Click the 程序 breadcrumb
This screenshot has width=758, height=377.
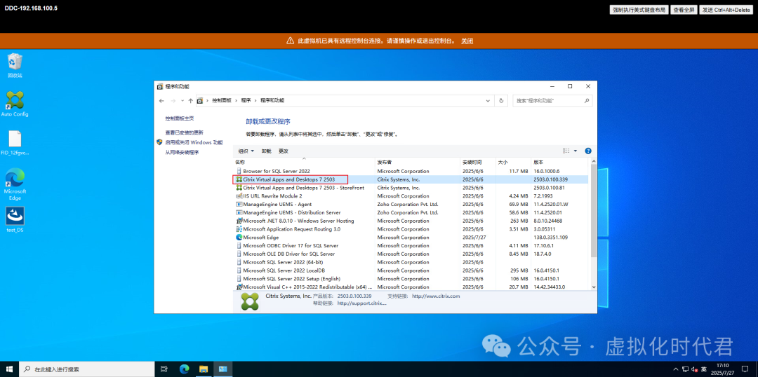pos(246,101)
